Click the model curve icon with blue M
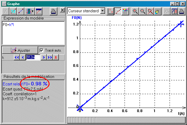This screenshot has height=125, width=187. click(x=13, y=11)
